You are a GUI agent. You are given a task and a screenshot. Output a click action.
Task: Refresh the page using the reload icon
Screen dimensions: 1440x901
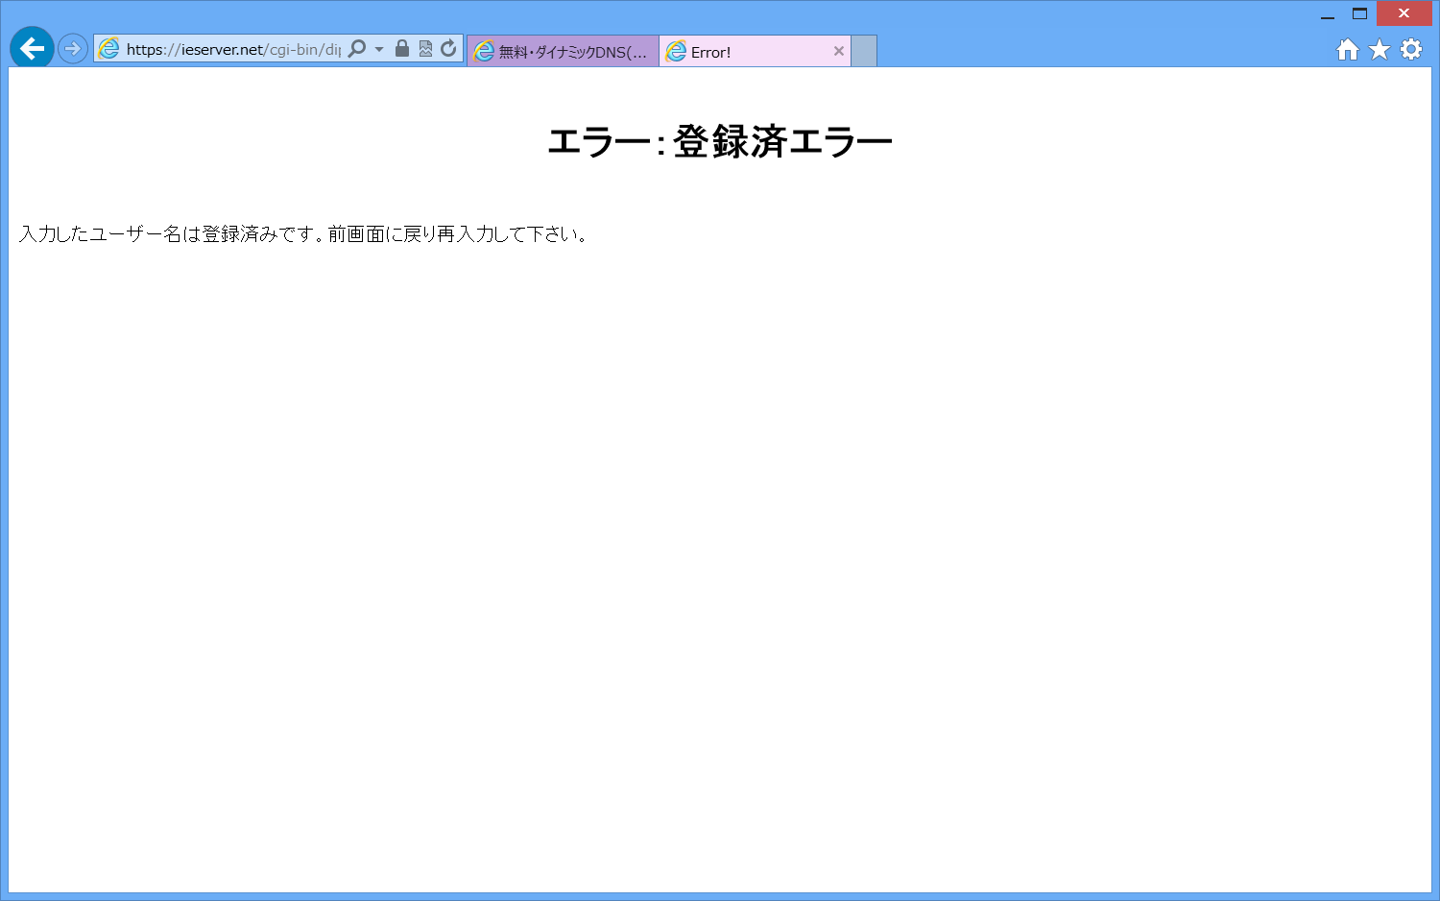click(x=447, y=48)
